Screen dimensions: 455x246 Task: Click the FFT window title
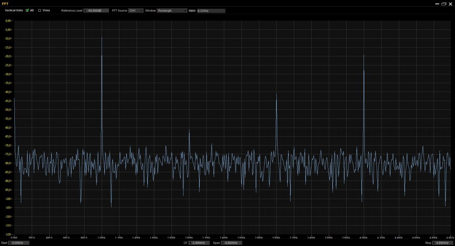coord(5,3)
